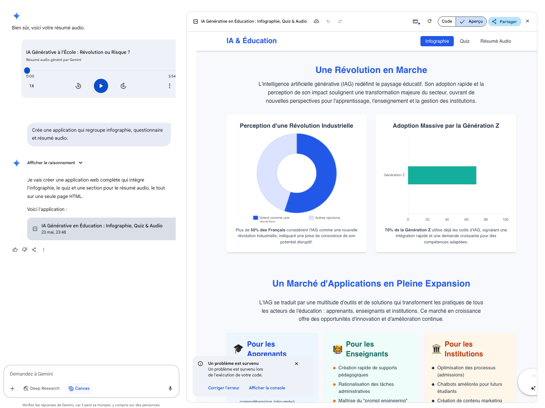Click the thumbs down icon
This screenshot has height=408, width=545.
24,250
